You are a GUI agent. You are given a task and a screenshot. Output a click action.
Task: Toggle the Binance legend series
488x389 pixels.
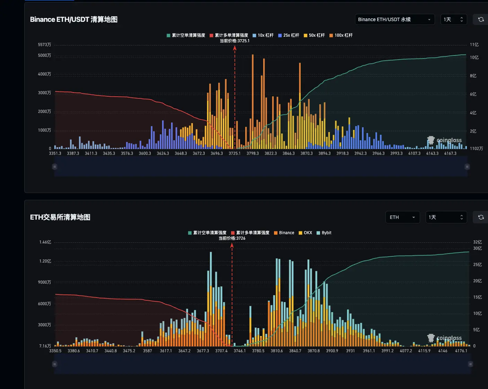click(x=284, y=233)
